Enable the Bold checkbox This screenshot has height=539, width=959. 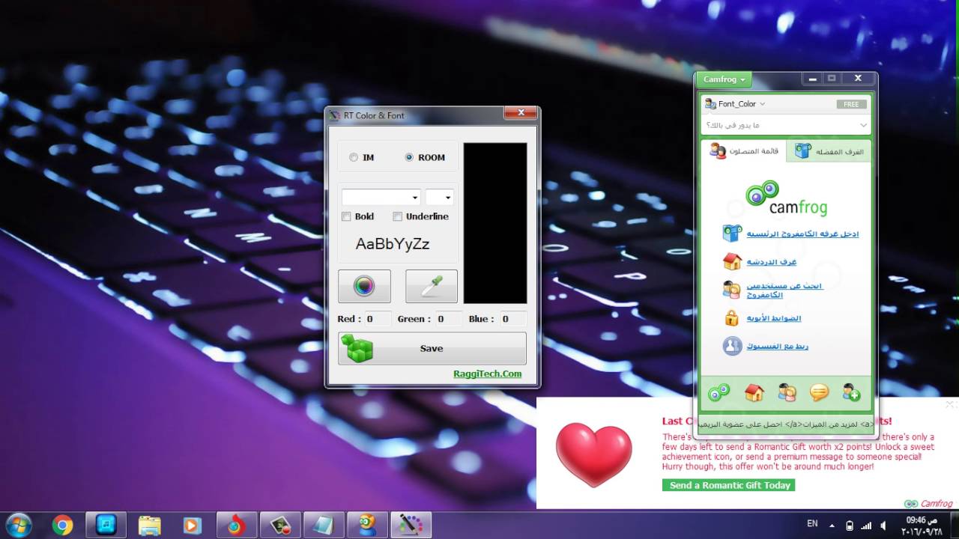pyautogui.click(x=346, y=216)
